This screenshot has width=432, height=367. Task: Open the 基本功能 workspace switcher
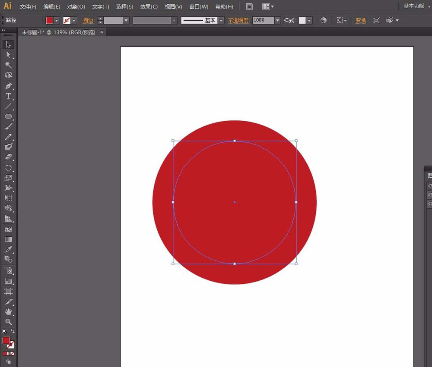(x=416, y=6)
